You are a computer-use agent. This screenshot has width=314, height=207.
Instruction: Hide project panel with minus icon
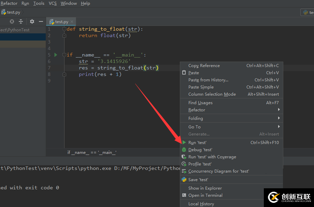pyautogui.click(x=41, y=21)
